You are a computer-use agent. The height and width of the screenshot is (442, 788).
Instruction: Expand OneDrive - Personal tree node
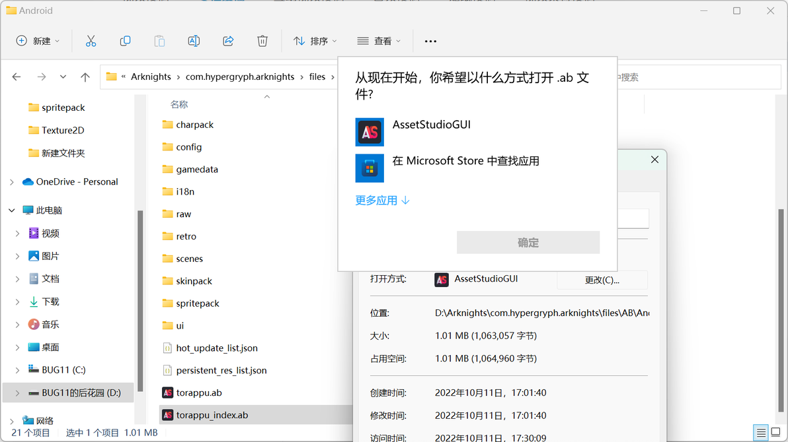coord(11,182)
